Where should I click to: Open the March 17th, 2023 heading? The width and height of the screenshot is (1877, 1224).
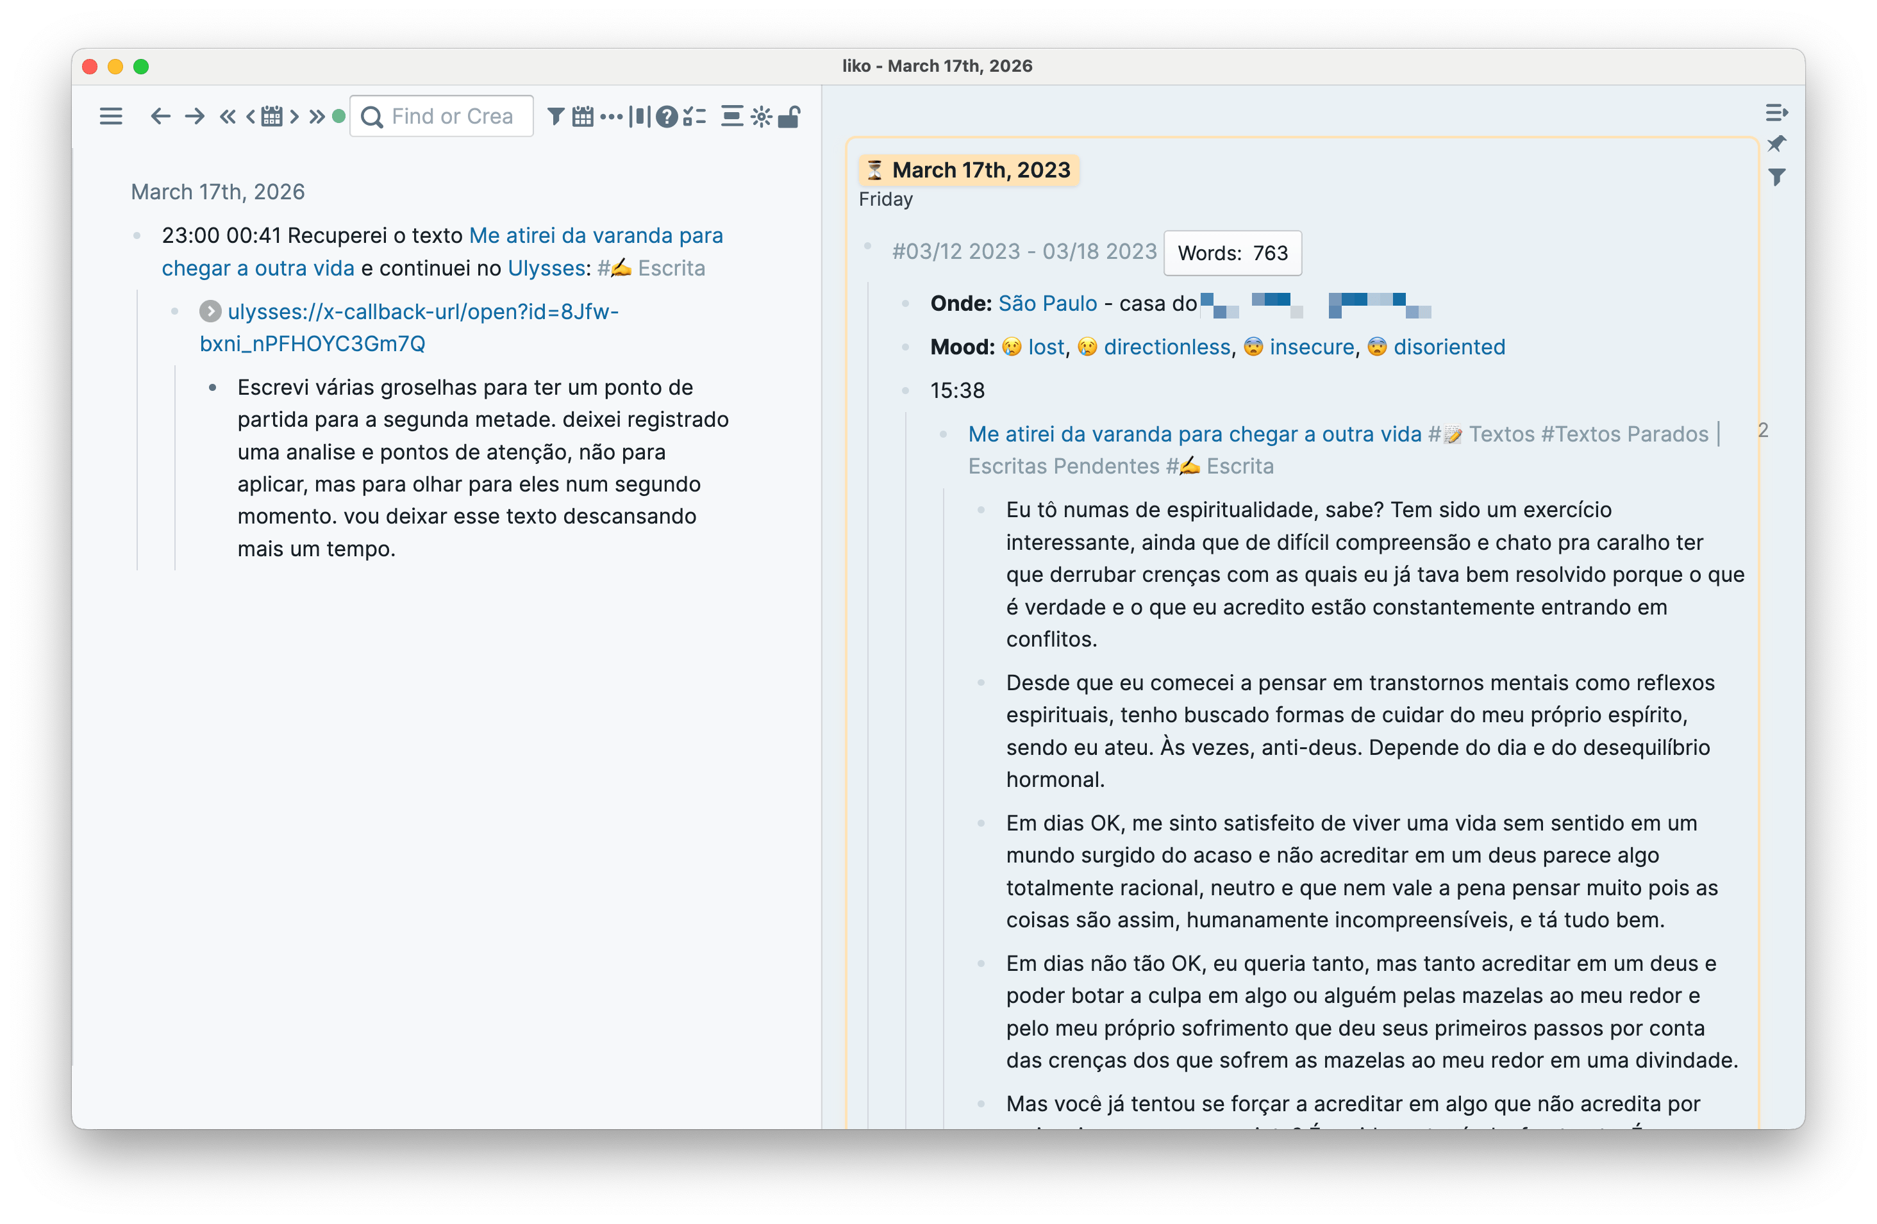tap(982, 169)
